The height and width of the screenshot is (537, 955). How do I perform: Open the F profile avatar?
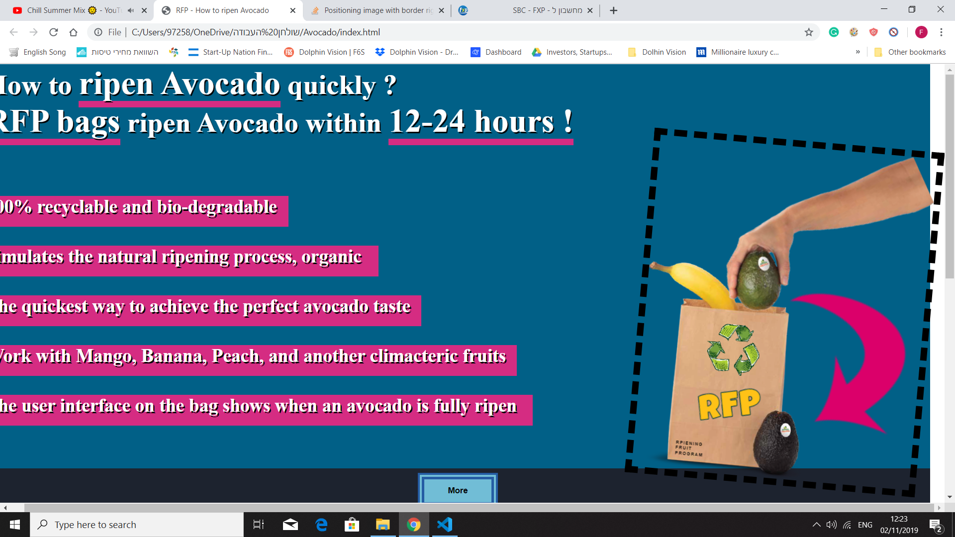click(922, 32)
